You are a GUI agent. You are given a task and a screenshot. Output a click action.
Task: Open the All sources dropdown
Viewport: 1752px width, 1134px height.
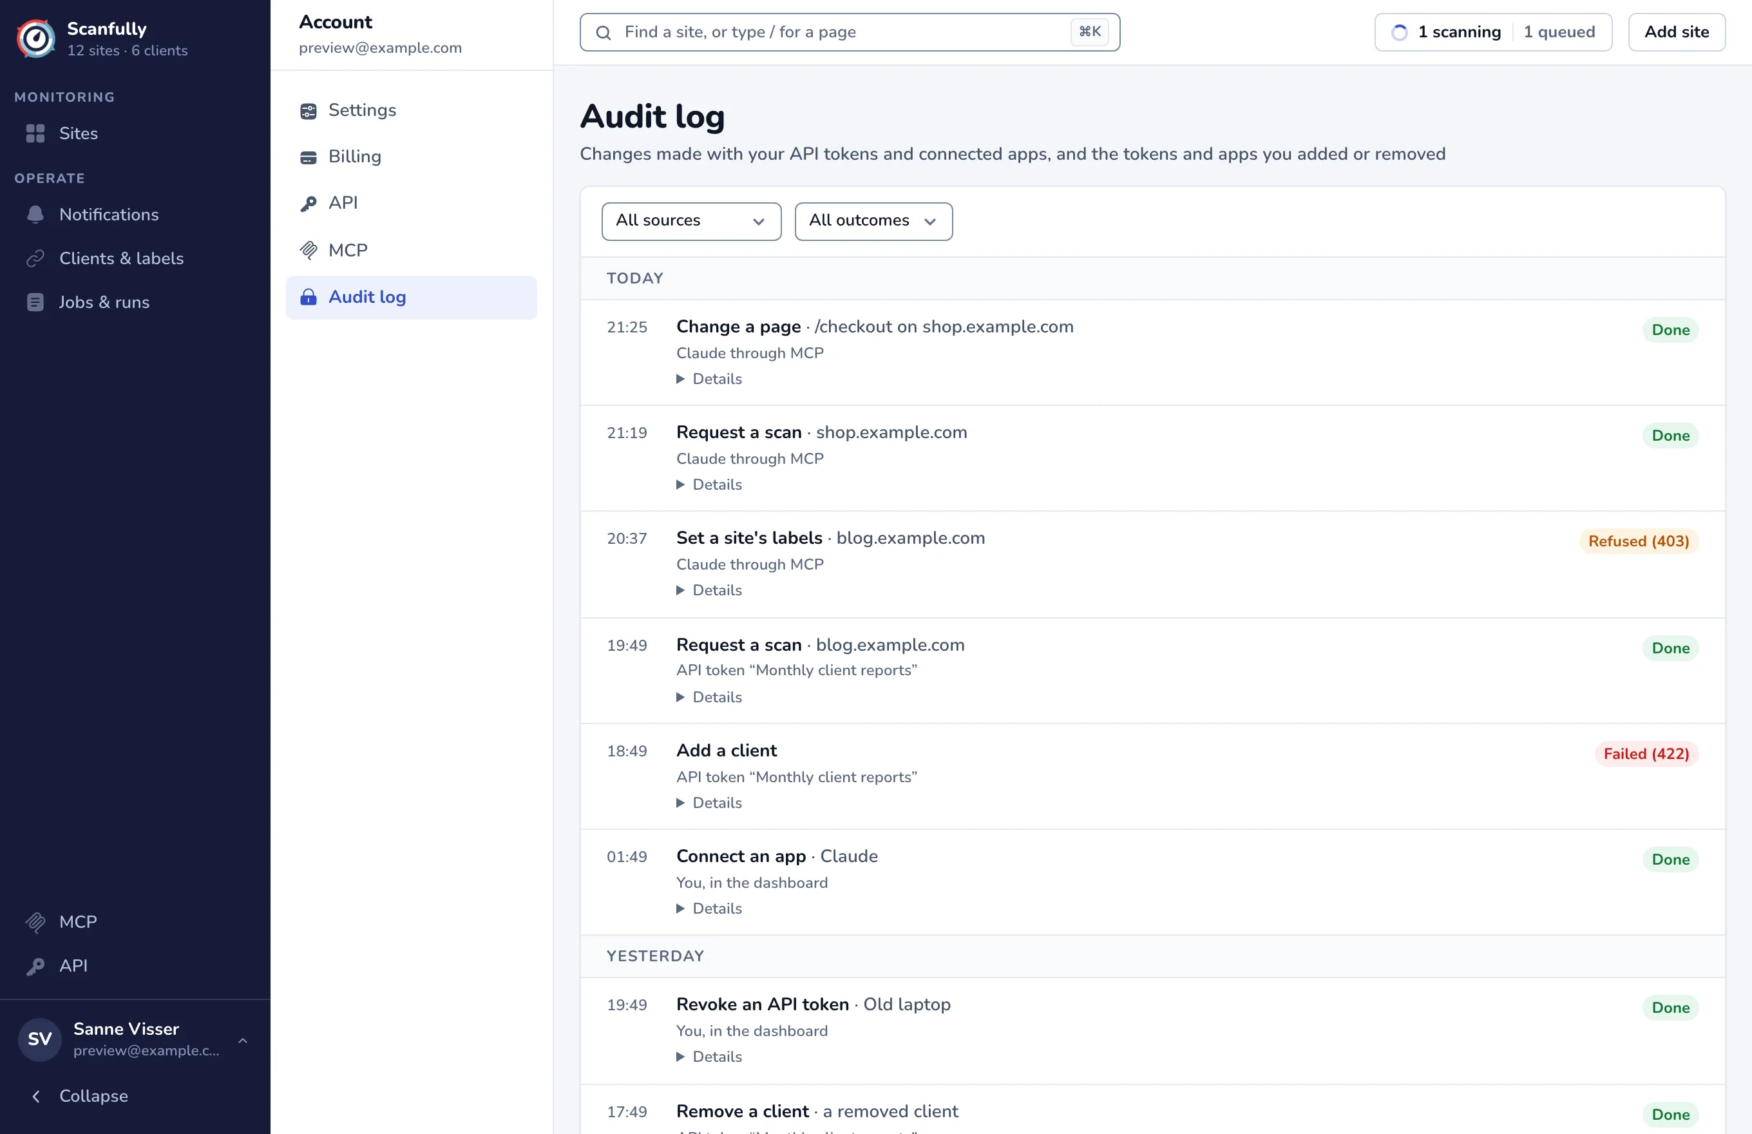pyautogui.click(x=691, y=221)
